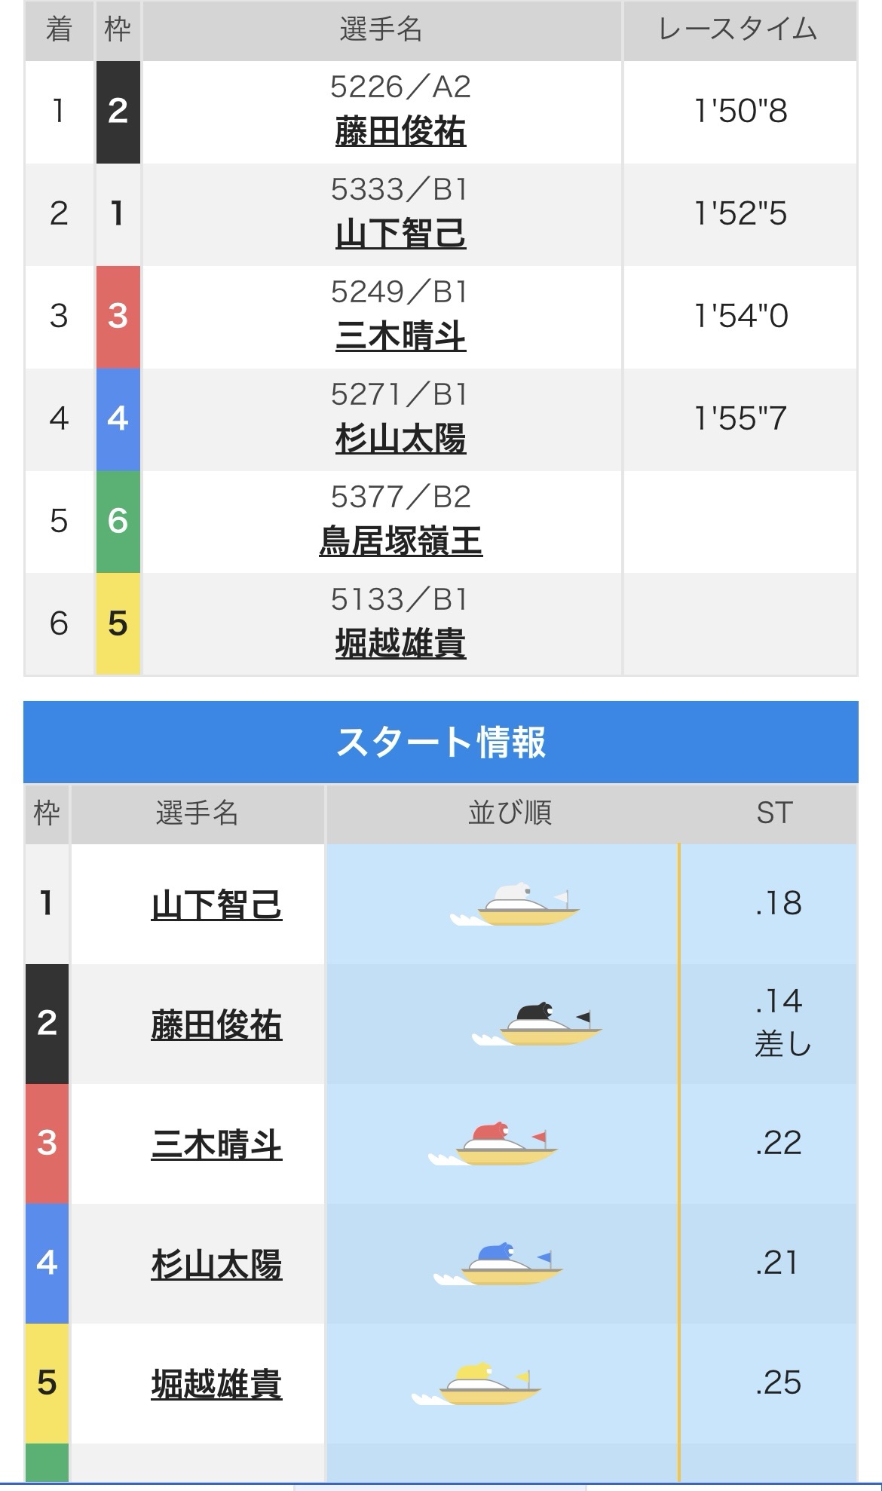
Task: Click 山下智己 in start information table
Action: (216, 905)
